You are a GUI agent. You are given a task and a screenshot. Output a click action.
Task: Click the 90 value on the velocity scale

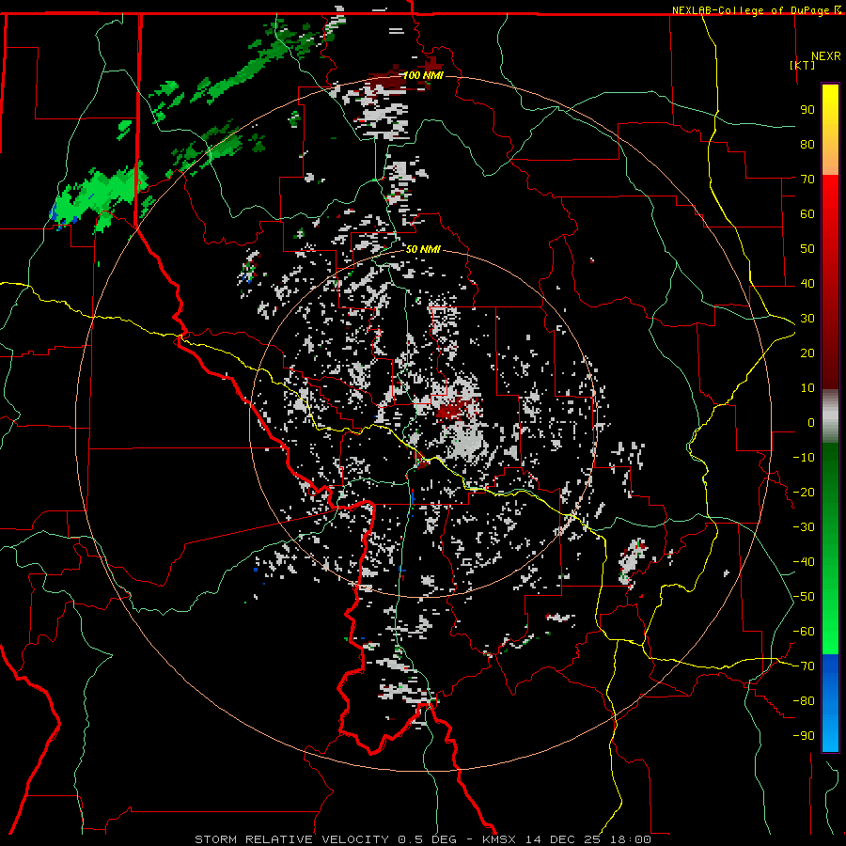tap(807, 110)
